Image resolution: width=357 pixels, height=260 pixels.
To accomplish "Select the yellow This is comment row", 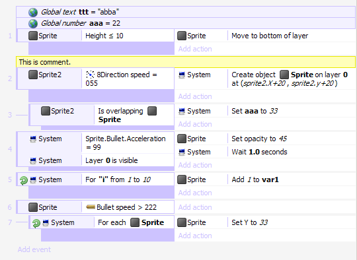I will click(186, 62).
